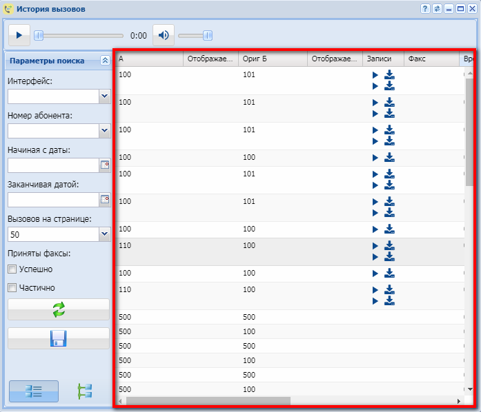
Task: Expand the 'Номер абонента' dropdown
Action: click(105, 131)
